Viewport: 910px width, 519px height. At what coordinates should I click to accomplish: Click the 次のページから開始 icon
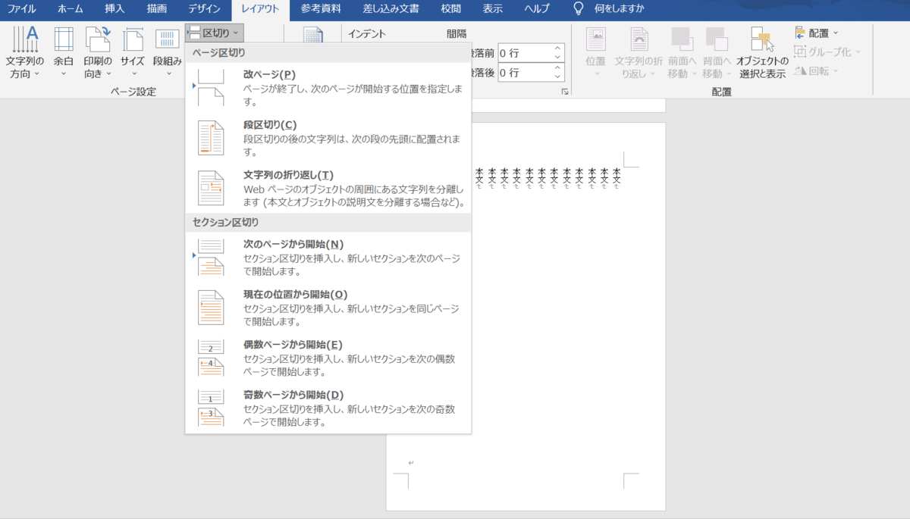[211, 257]
